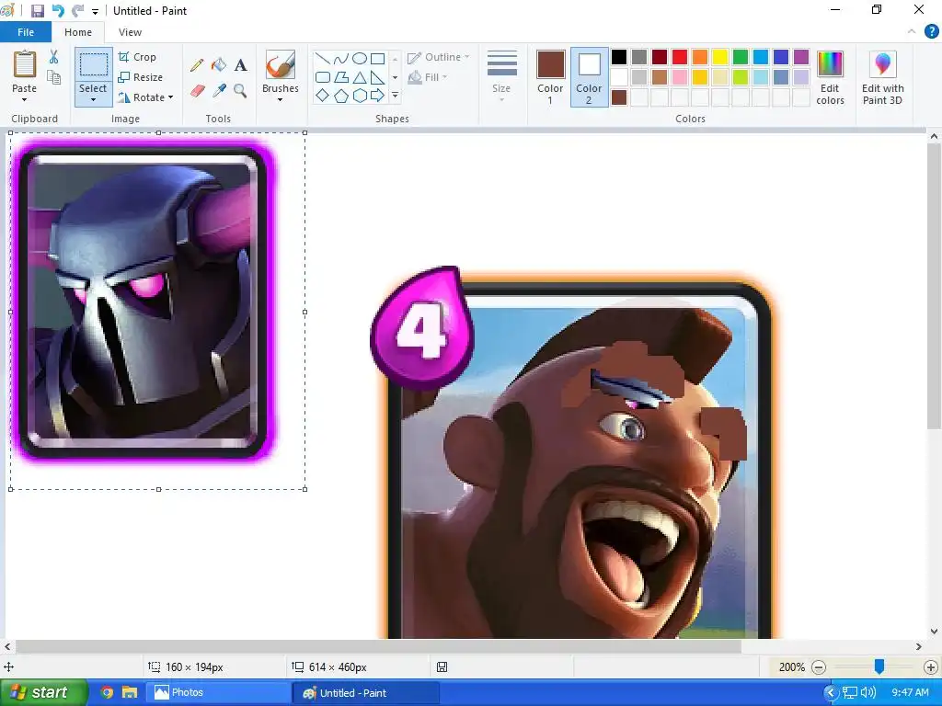Image resolution: width=942 pixels, height=706 pixels.
Task: Open File Explorer folder on taskbar
Action: click(x=129, y=693)
